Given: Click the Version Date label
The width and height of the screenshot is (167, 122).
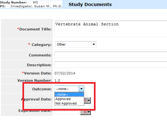Looking at the screenshot, I should tap(37, 73).
